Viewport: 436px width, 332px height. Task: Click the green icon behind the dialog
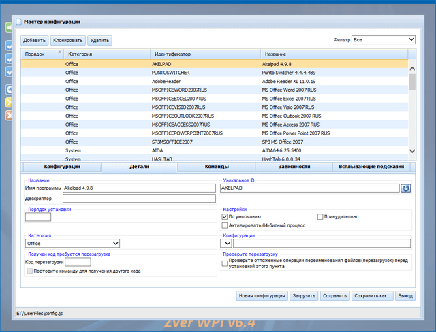[8, 28]
